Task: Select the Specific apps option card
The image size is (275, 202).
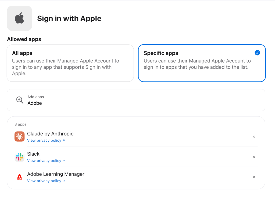Action: (x=202, y=63)
